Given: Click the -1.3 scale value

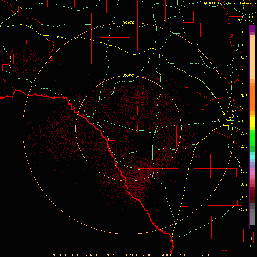Looking at the screenshot, I should tap(243, 210).
